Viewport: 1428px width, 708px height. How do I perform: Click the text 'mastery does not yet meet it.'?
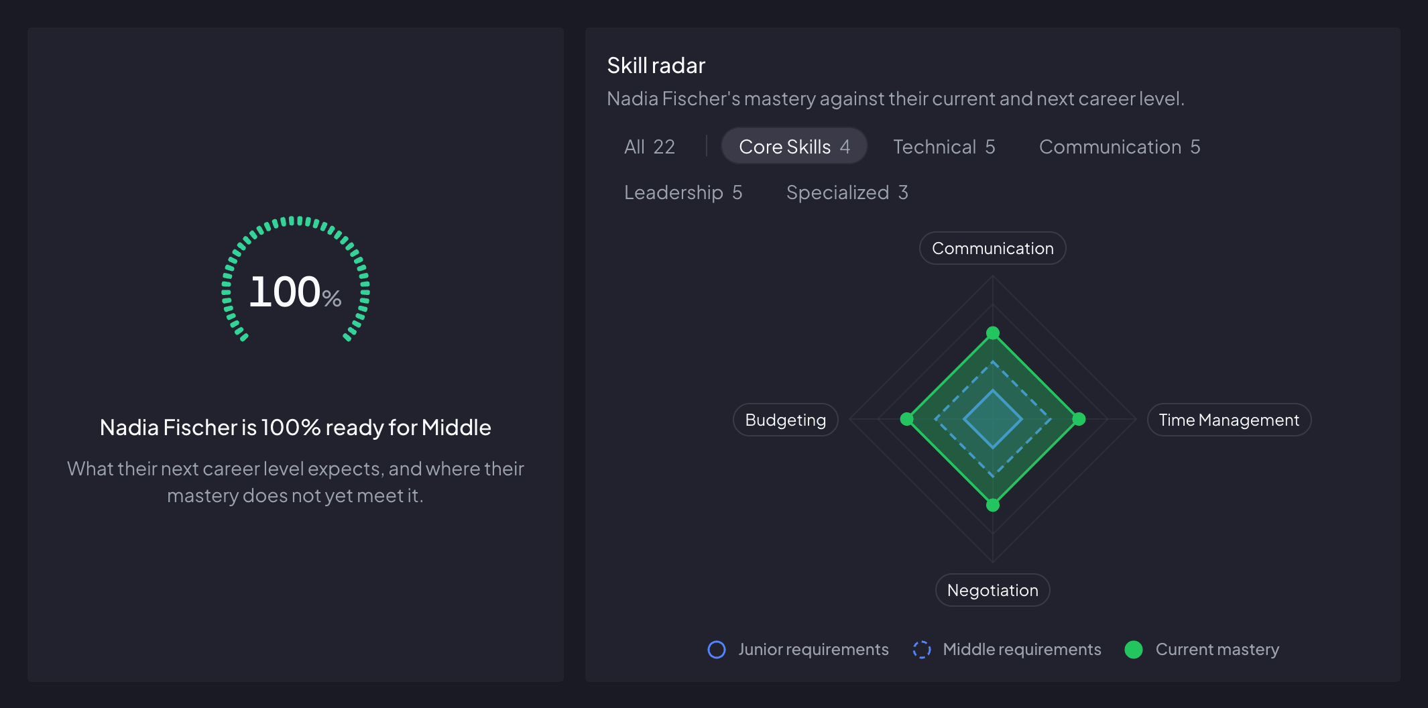(x=296, y=495)
